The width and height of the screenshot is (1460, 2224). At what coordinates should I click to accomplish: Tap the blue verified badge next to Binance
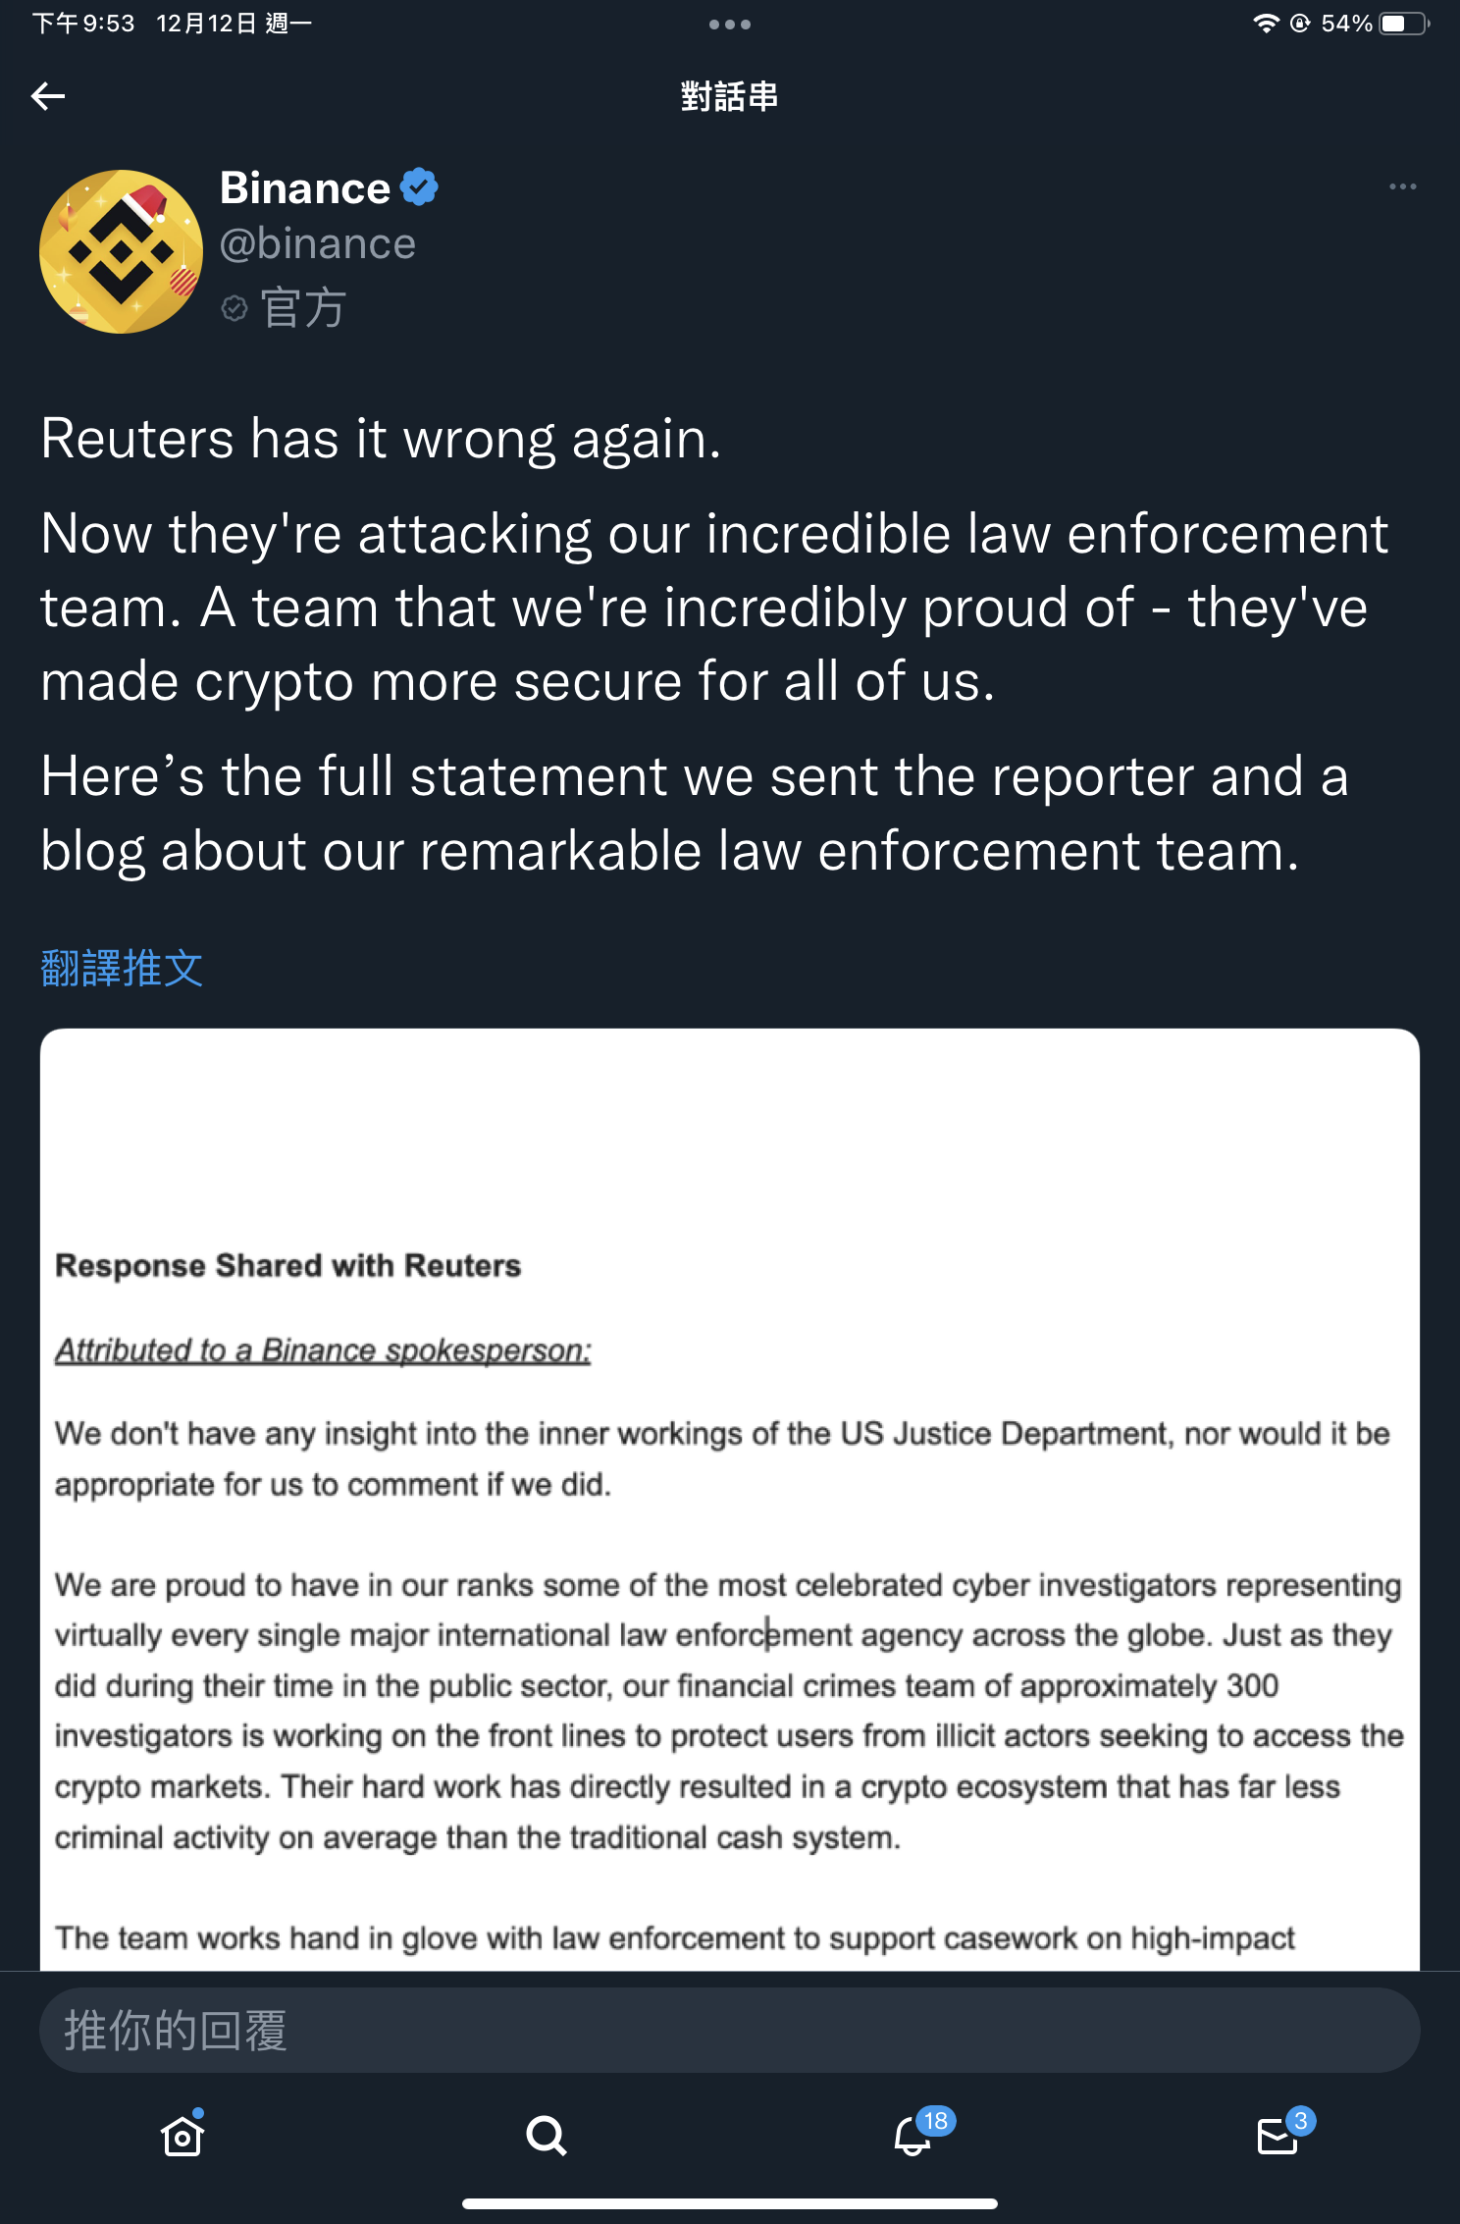[x=419, y=187]
